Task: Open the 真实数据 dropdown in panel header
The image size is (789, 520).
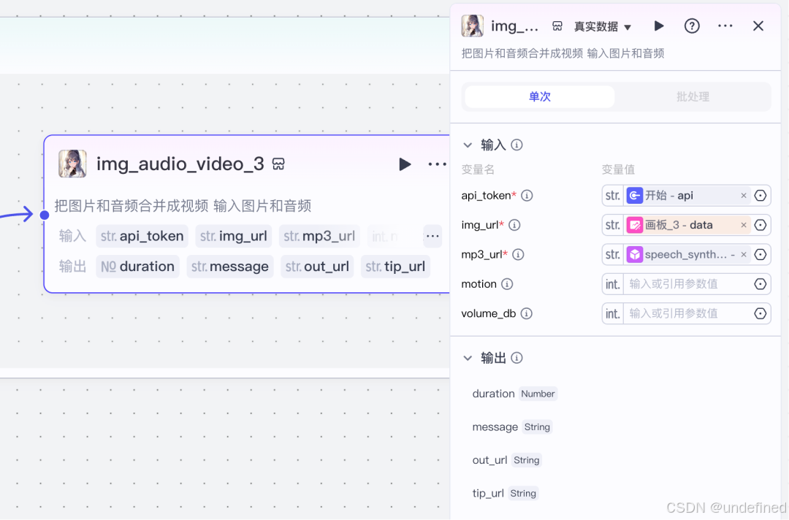Action: coord(602,26)
